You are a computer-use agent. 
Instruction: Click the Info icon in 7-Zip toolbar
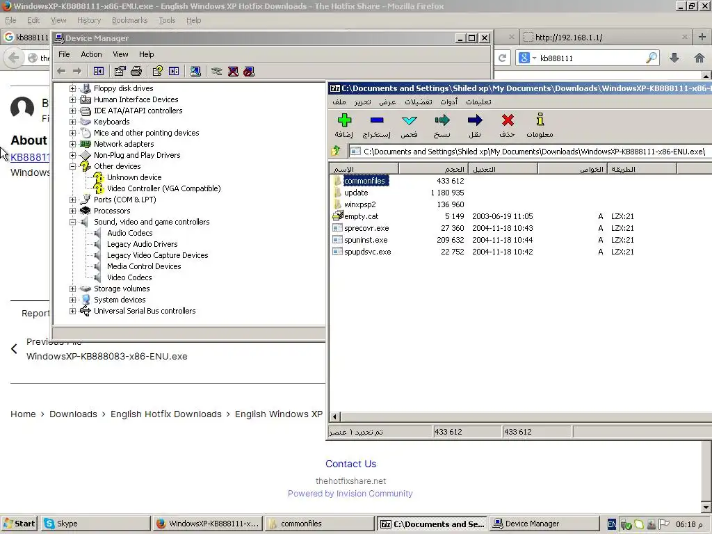pyautogui.click(x=540, y=120)
